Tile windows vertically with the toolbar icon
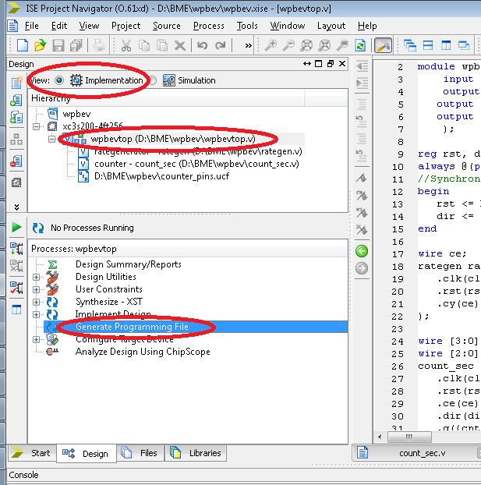481x485 pixels. 446,45
